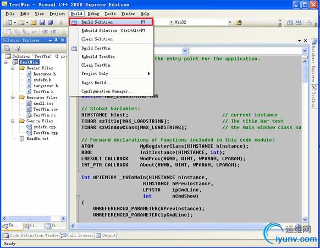320x248 pixels.
Task: Click the Open File folder icon
Action: coord(34,22)
